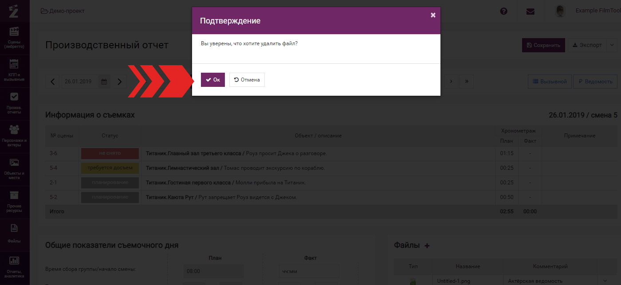Screen dimensions: 621x285
Task: Open the Произв. отчеты sidebar section
Action: (x=15, y=103)
